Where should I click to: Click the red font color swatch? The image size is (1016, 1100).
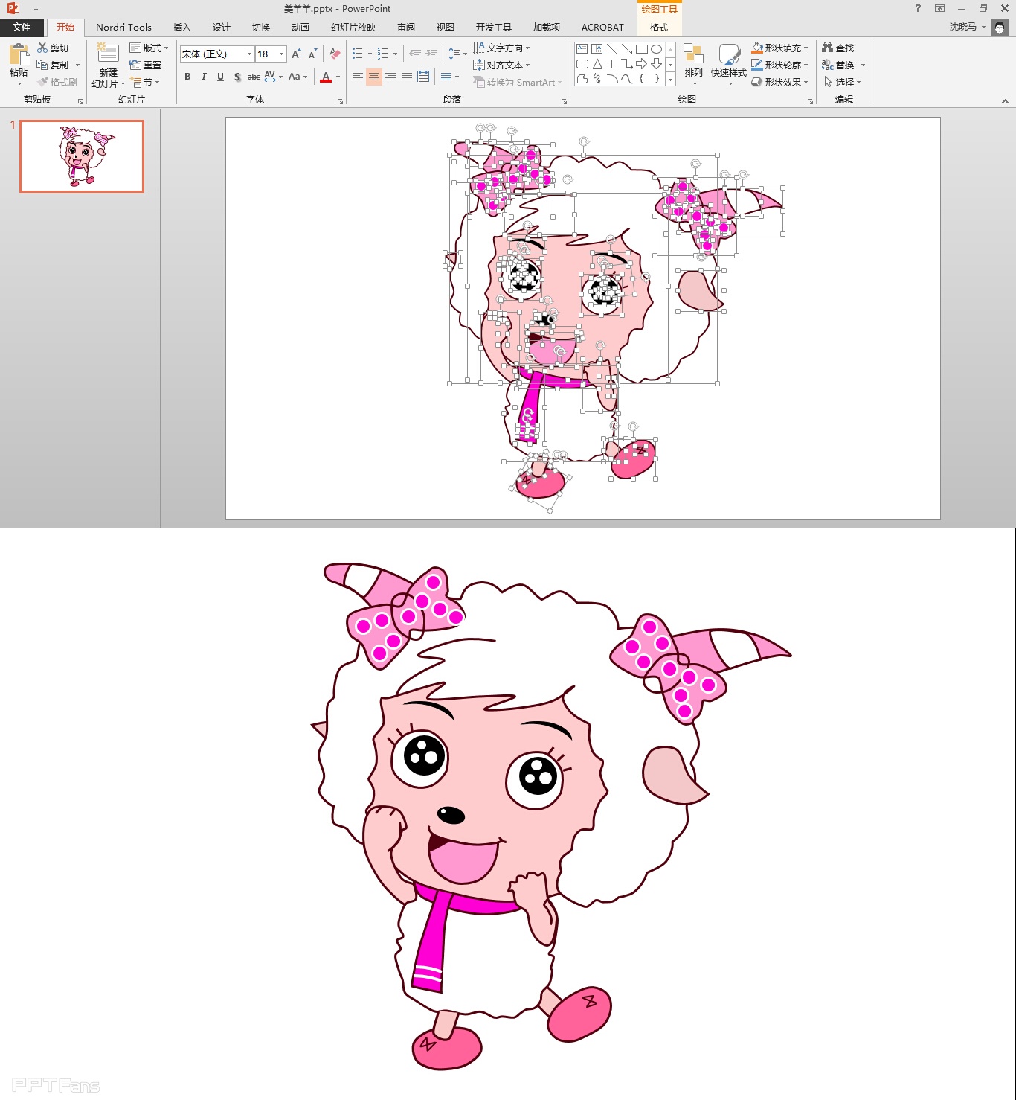[326, 77]
